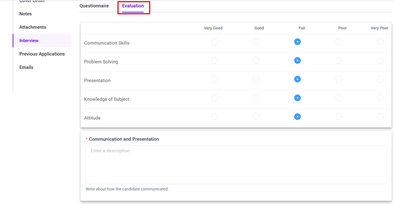
Task: Rate Knowledge of Subject as Good
Action: coord(256,98)
